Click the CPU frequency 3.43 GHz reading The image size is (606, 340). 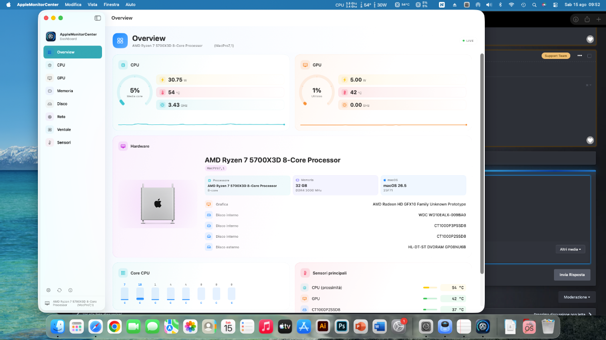click(220, 105)
